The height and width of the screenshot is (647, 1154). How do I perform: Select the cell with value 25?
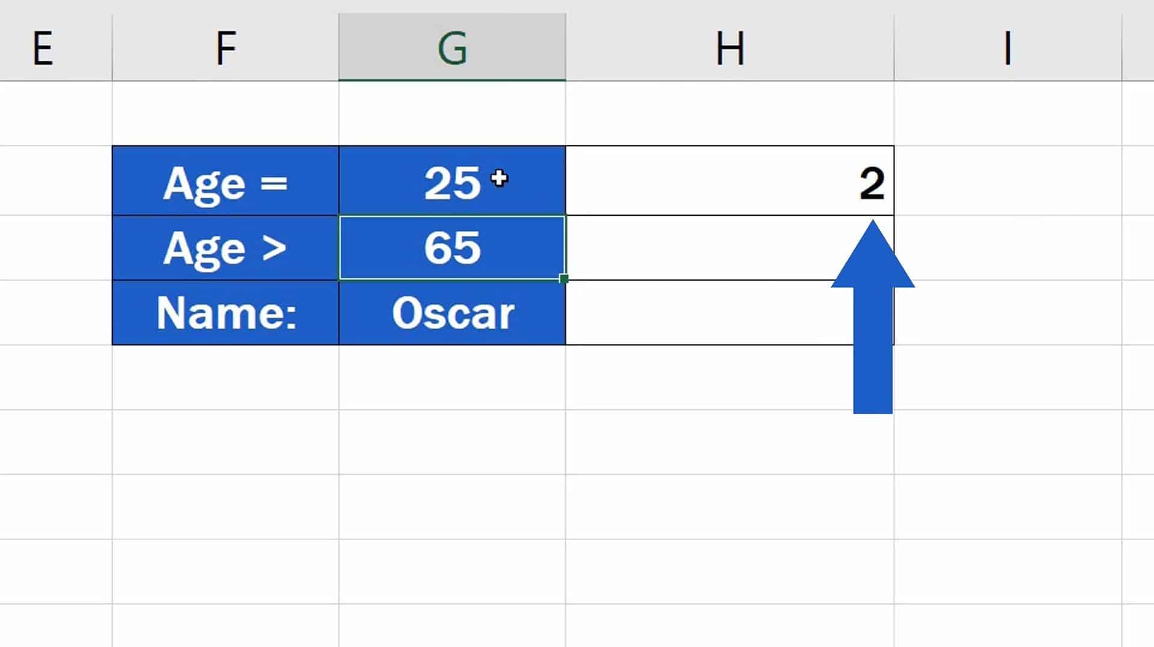tap(451, 182)
